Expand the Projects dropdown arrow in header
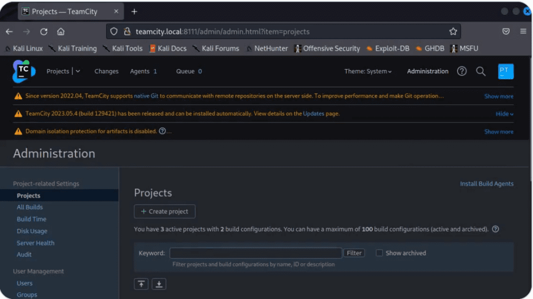533x299 pixels. tap(78, 71)
